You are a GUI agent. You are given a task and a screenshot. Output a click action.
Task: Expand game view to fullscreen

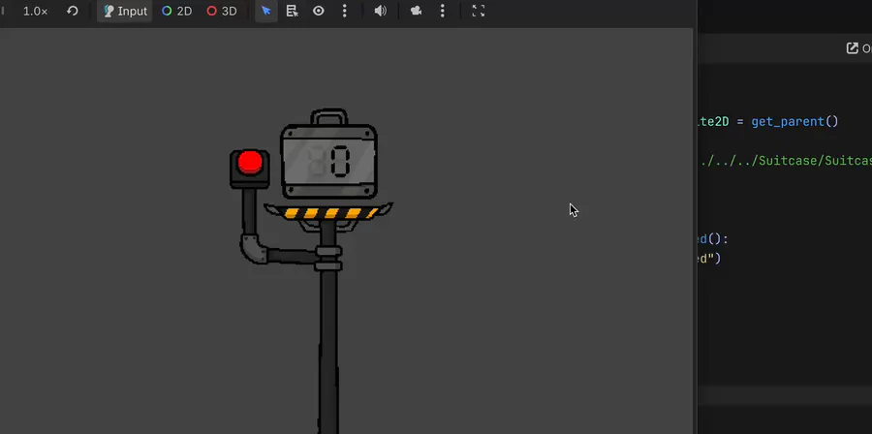[479, 11]
